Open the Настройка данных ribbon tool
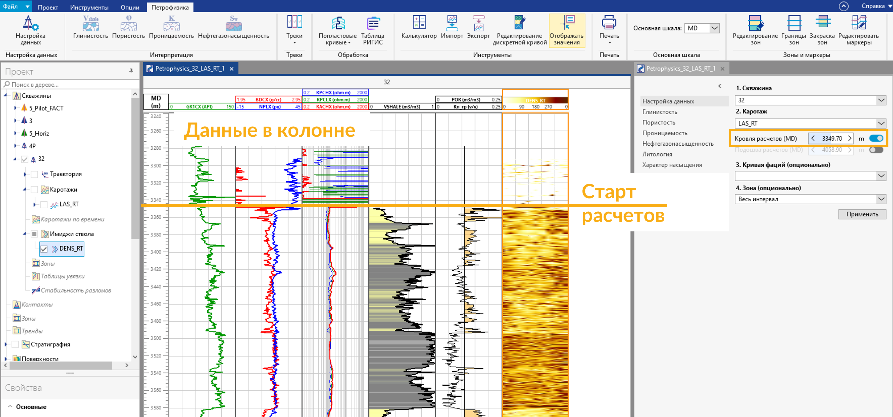Image resolution: width=893 pixels, height=417 pixels. [x=30, y=30]
